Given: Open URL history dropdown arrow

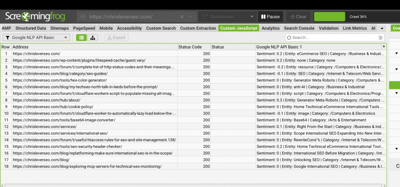Looking at the screenshot, I should [x=190, y=17].
